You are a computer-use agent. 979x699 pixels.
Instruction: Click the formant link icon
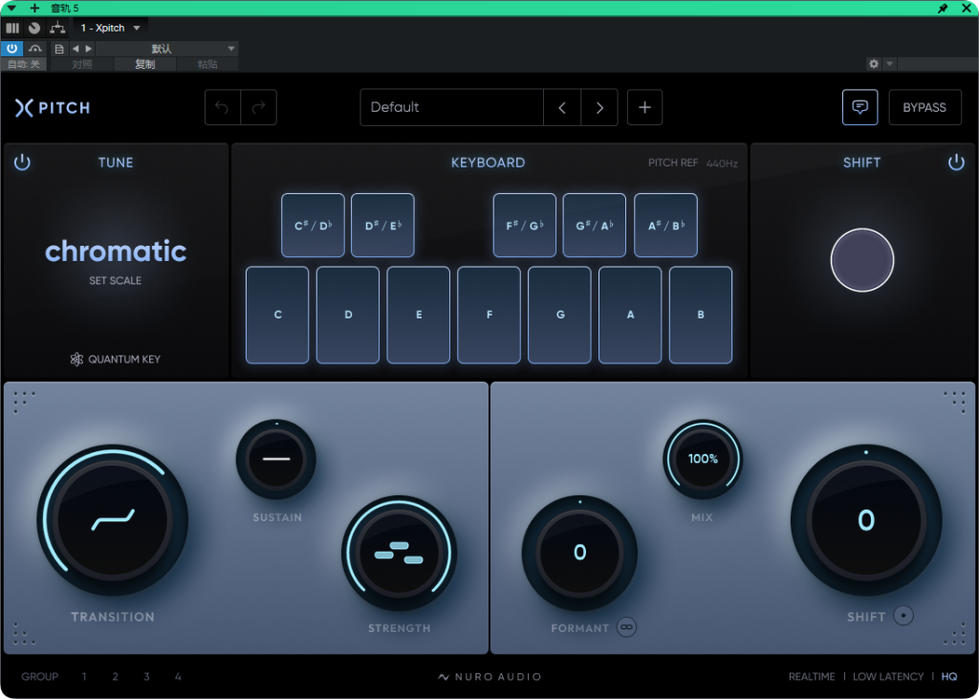coord(626,627)
